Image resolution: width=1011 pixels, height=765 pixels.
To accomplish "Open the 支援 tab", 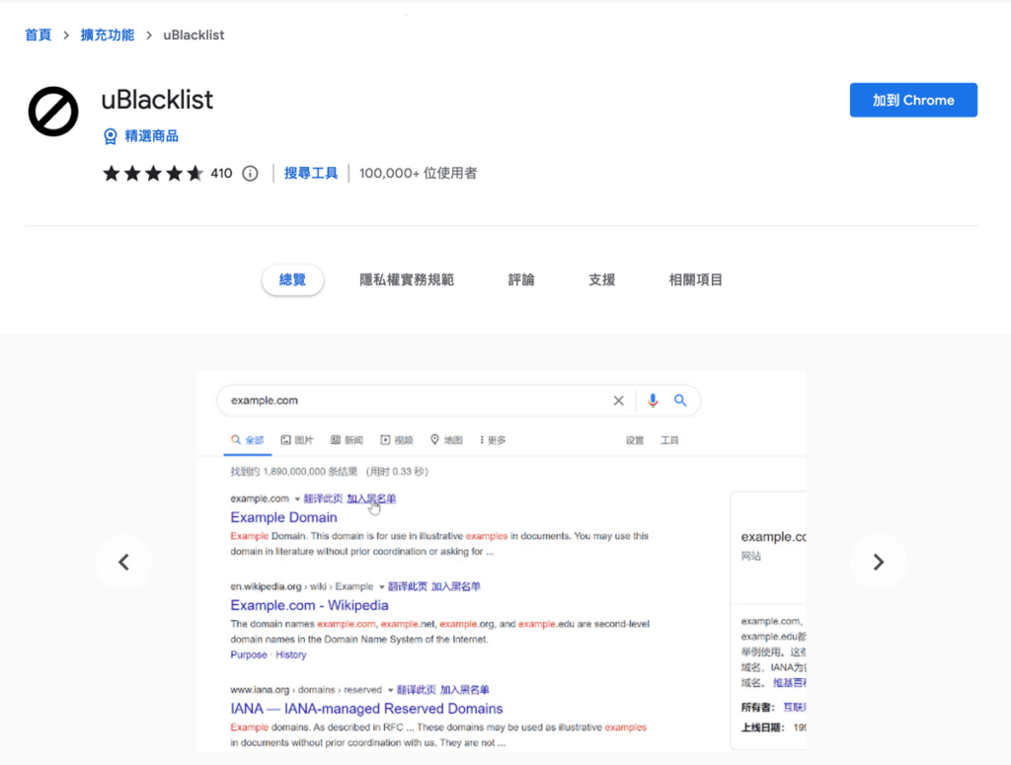I will click(x=601, y=279).
